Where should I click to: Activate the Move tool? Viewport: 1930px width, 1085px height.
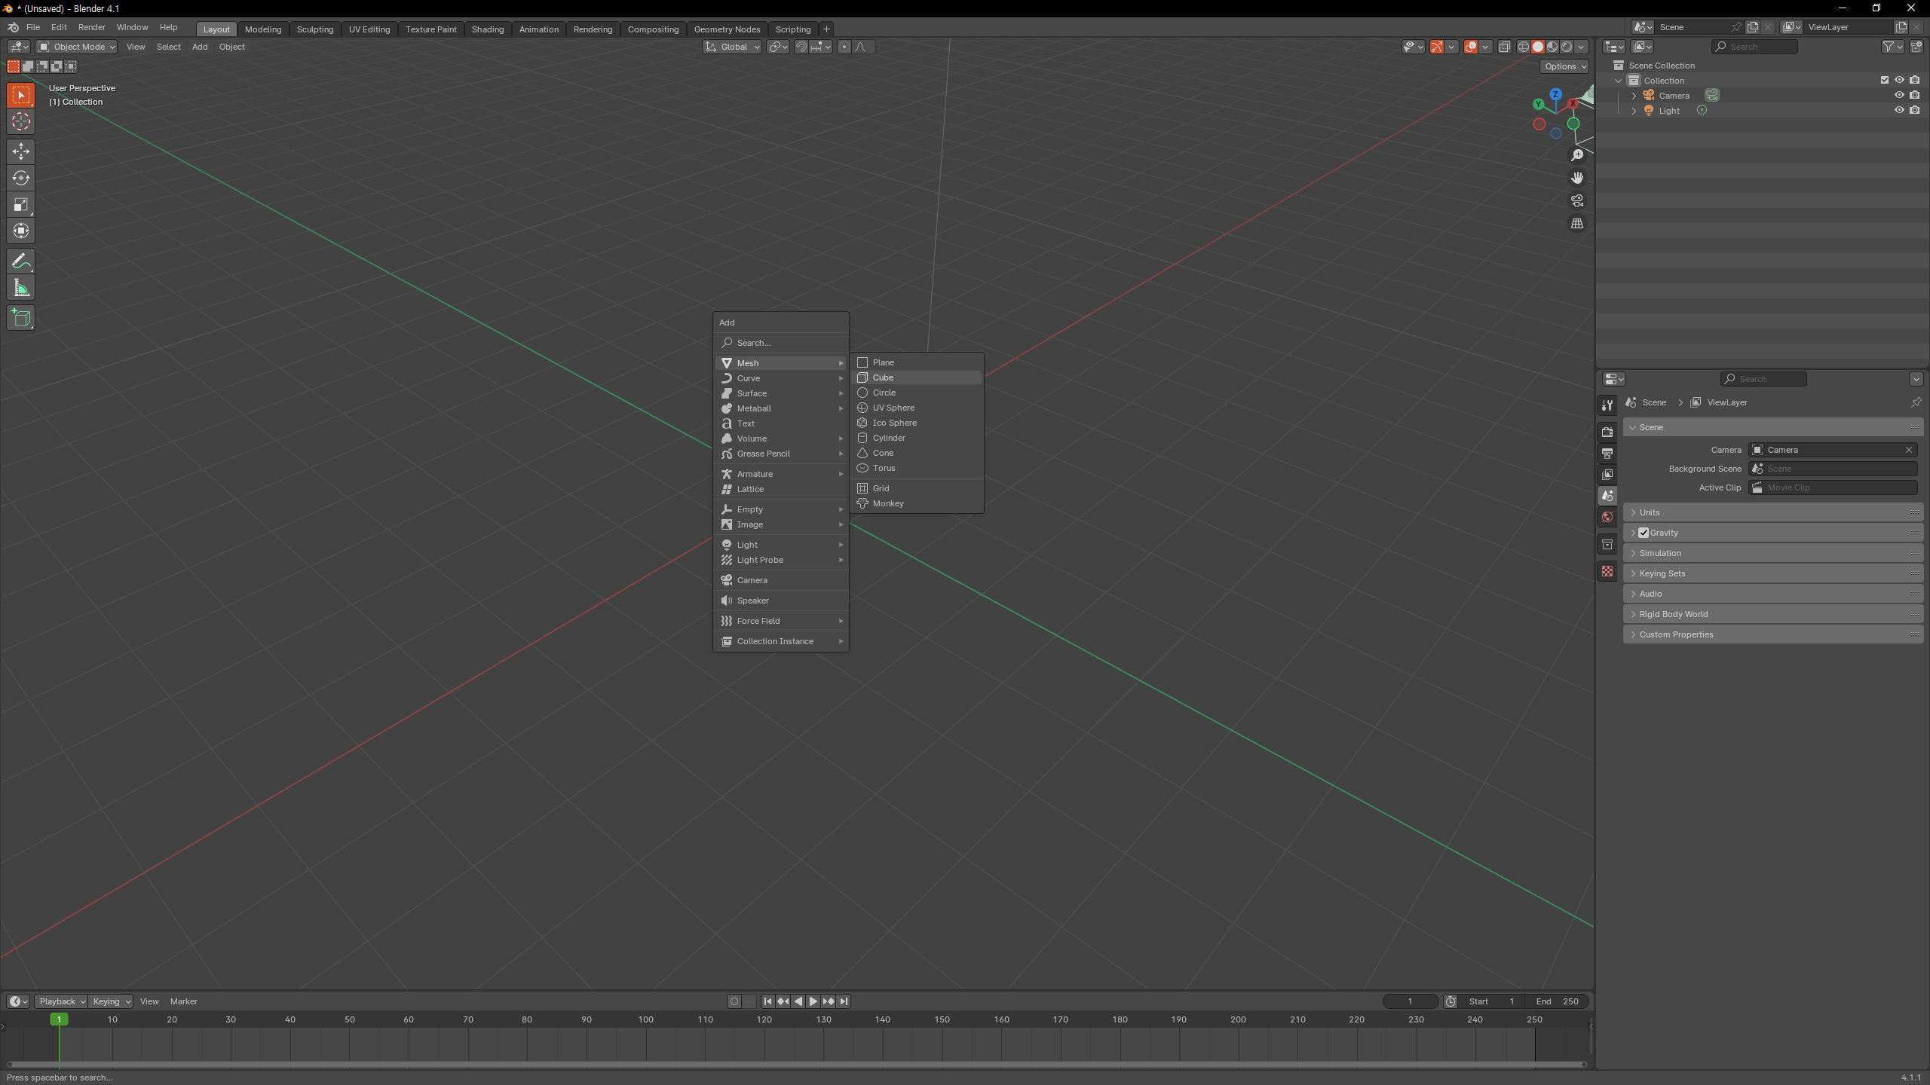(x=21, y=151)
